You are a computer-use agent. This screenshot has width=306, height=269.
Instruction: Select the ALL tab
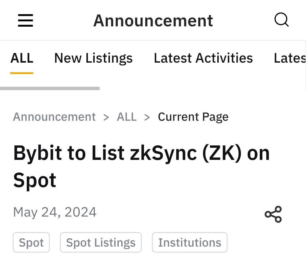22,58
